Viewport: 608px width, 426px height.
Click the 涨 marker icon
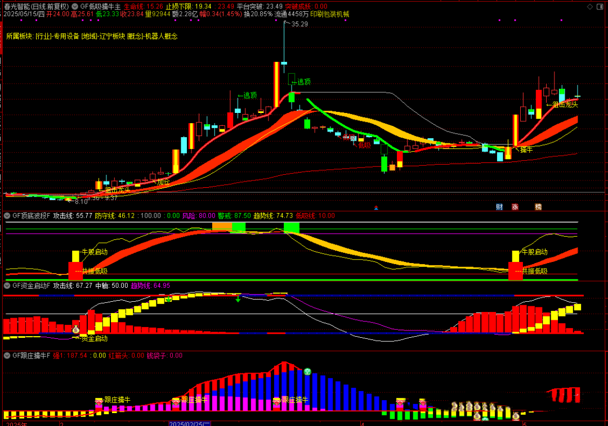tap(515, 206)
